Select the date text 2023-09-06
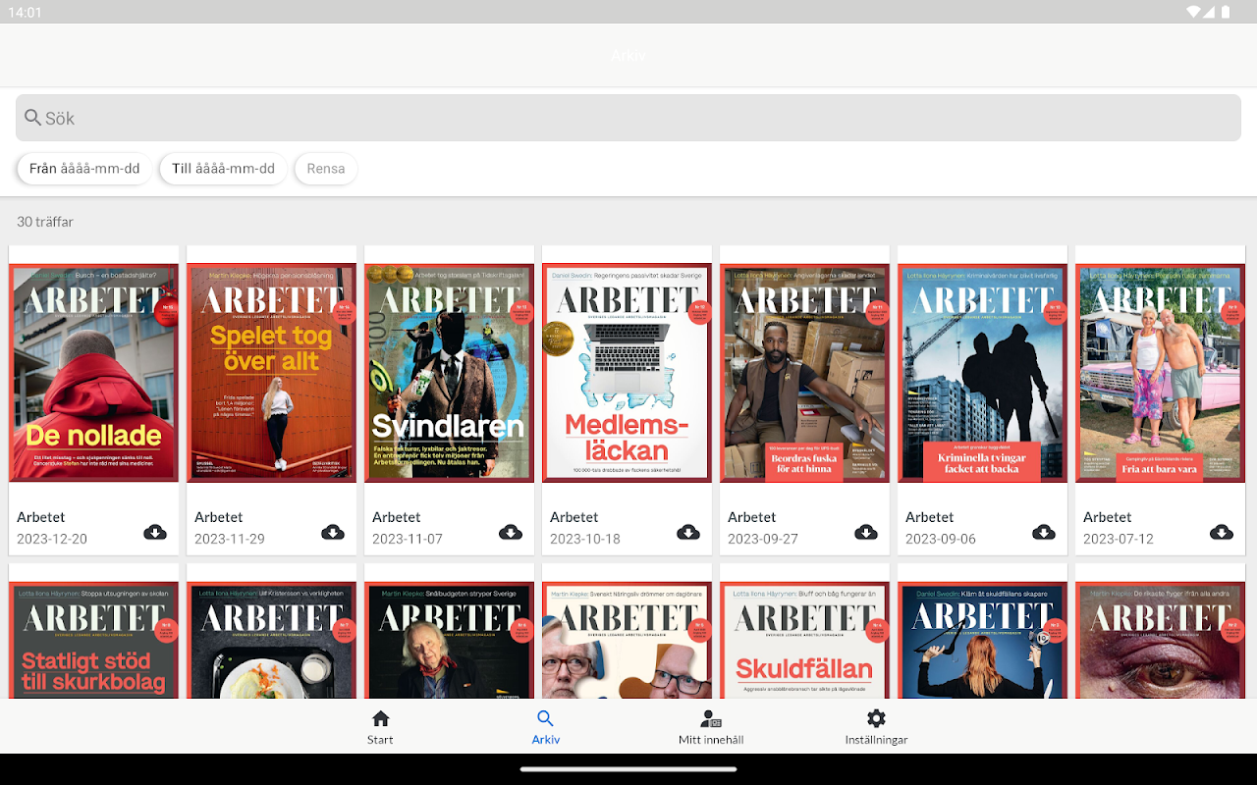1257x785 pixels. (941, 539)
